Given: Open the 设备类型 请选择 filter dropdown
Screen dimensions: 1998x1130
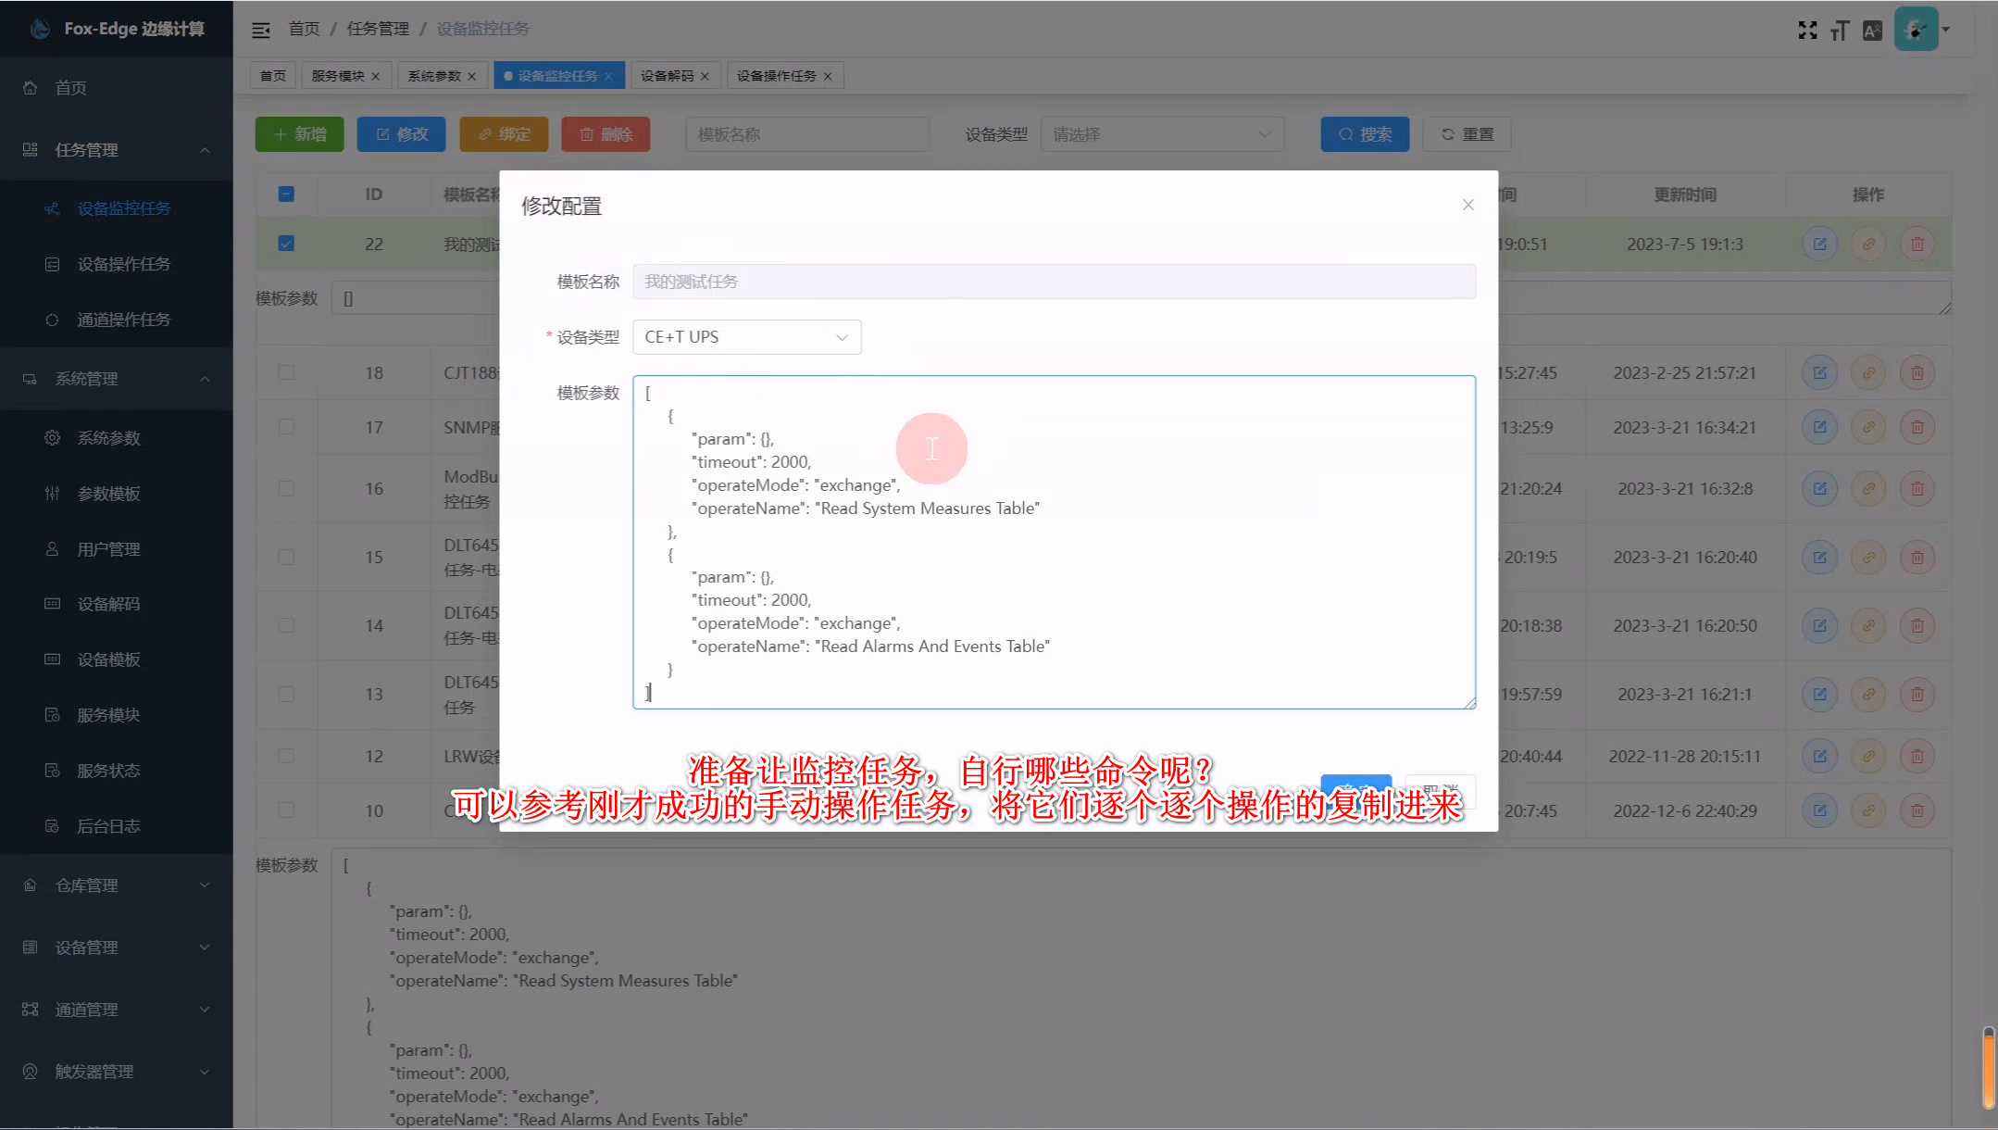Looking at the screenshot, I should tap(1162, 134).
